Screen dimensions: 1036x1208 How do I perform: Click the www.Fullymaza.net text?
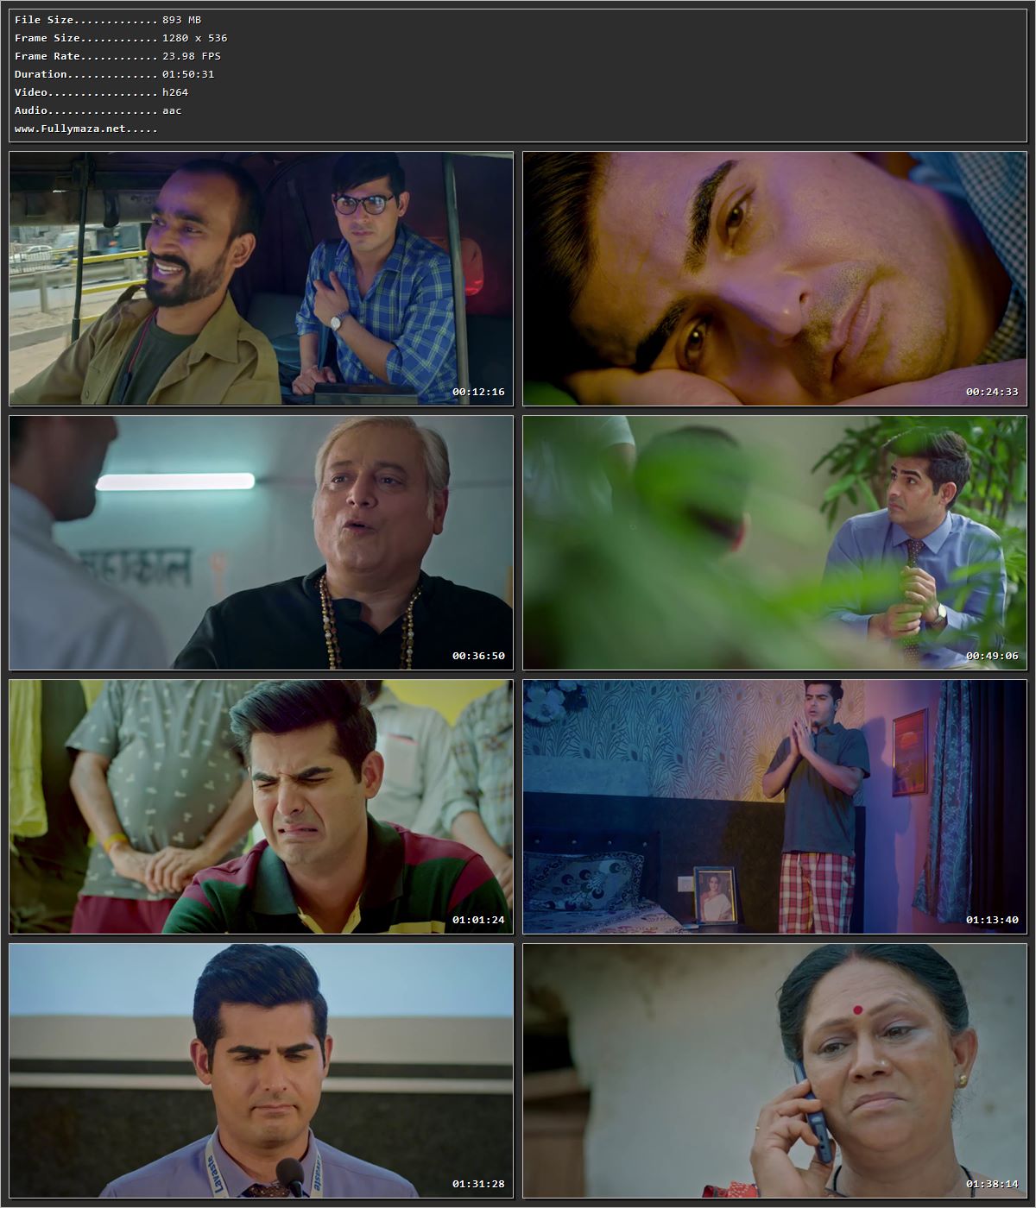click(86, 129)
